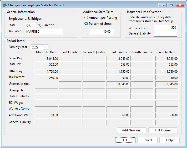Click the State lookup magnifier icon

click(39, 26)
